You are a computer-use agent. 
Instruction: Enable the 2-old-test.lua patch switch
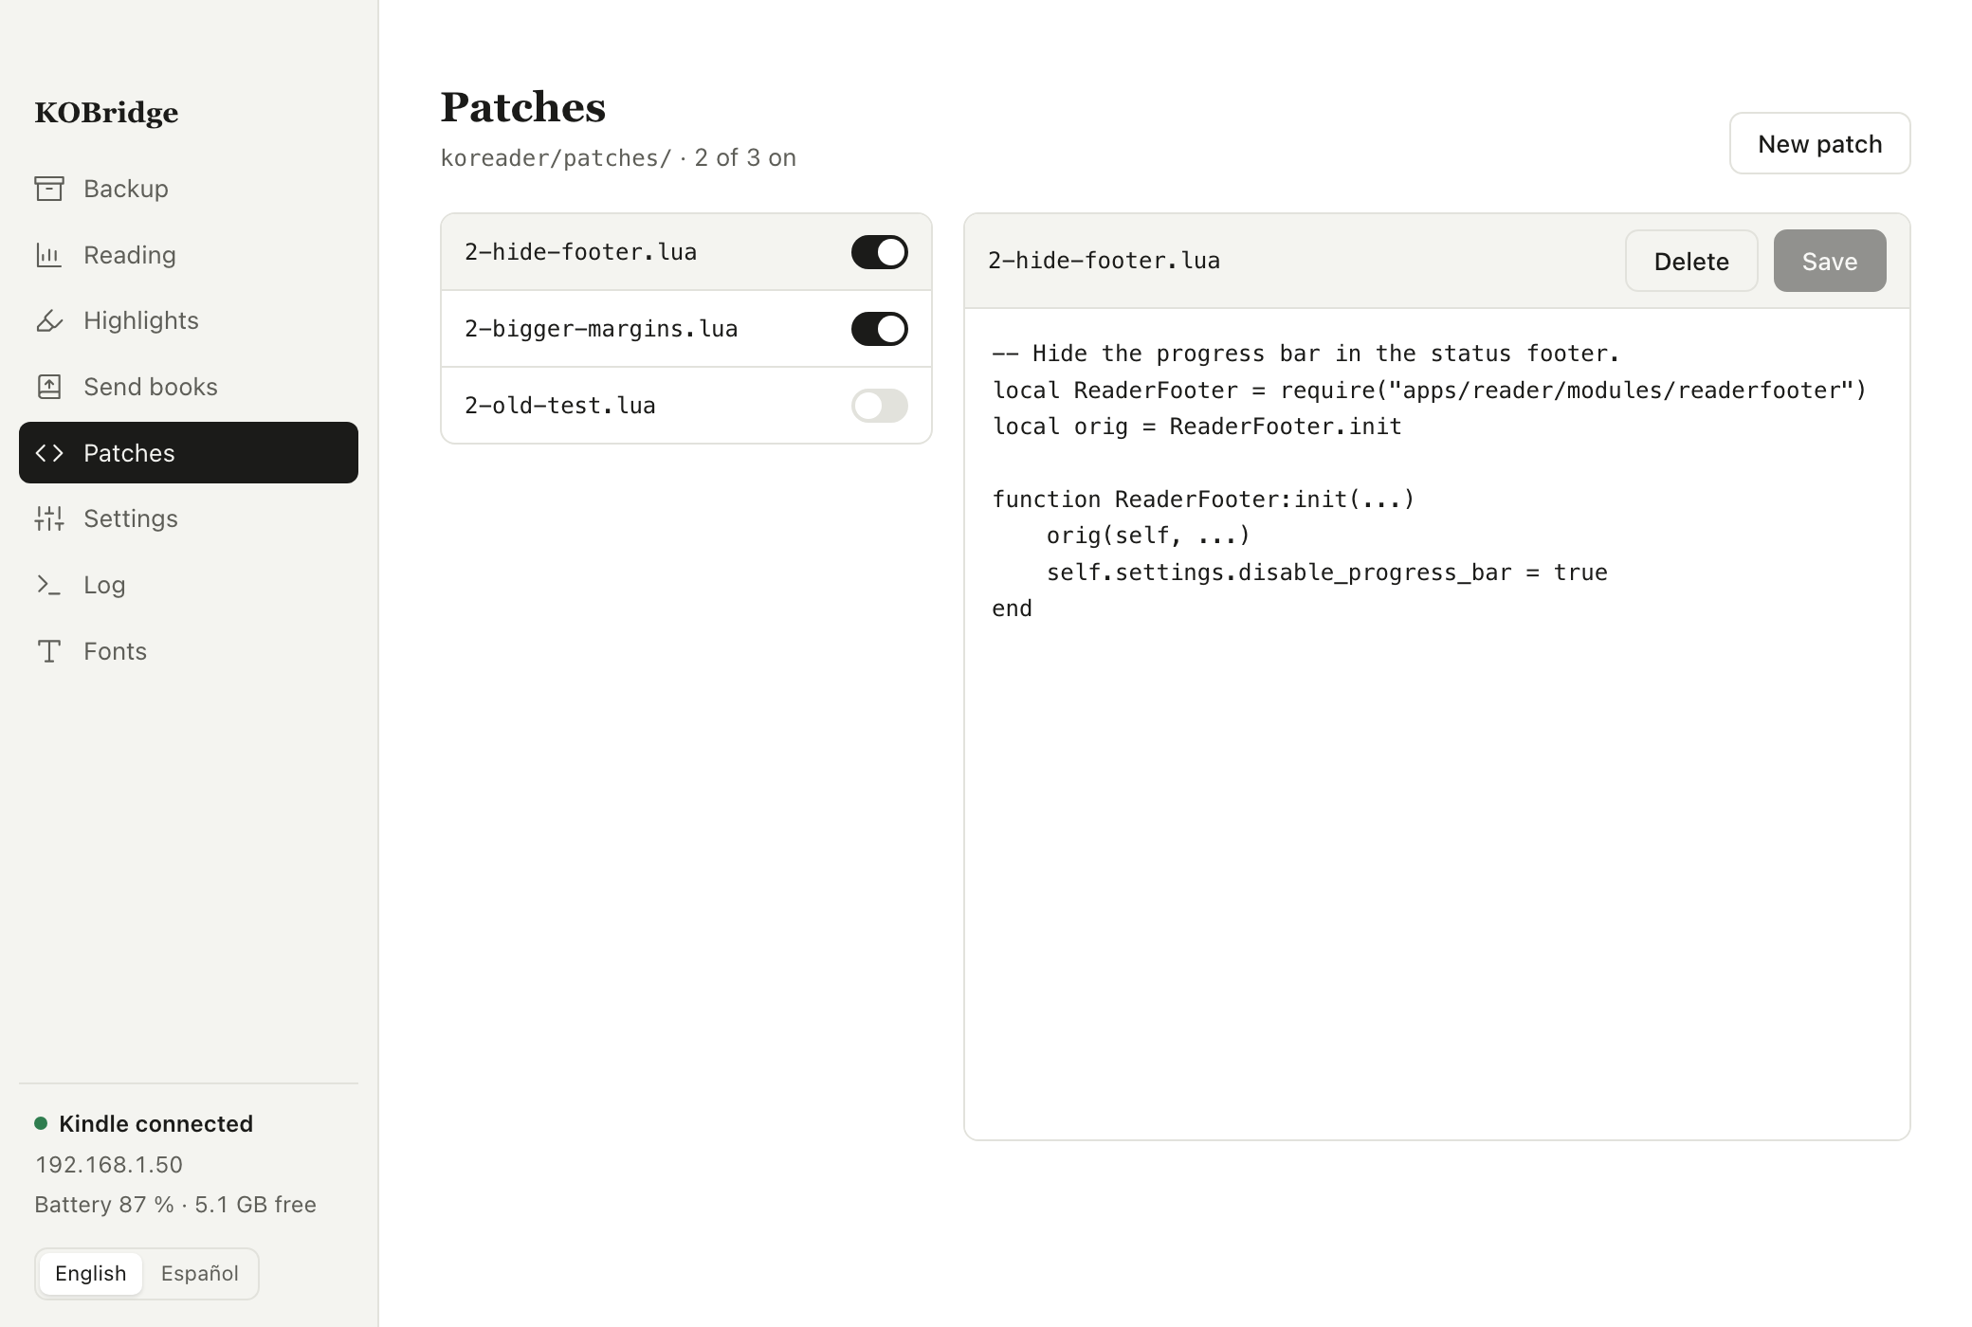[x=879, y=406]
